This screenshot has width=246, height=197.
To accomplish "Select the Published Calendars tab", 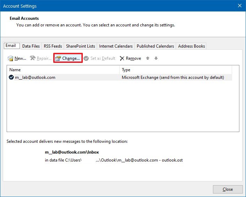I will click(x=155, y=46).
